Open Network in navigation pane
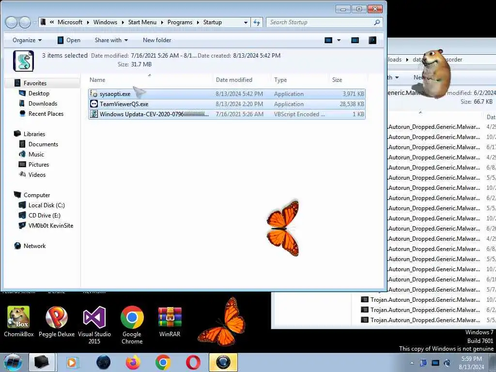Viewport: 496px width, 372px height. coord(34,246)
